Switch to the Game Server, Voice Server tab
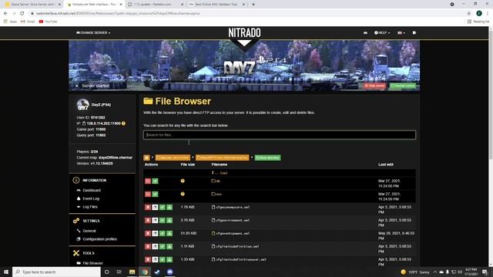 [x=32, y=5]
